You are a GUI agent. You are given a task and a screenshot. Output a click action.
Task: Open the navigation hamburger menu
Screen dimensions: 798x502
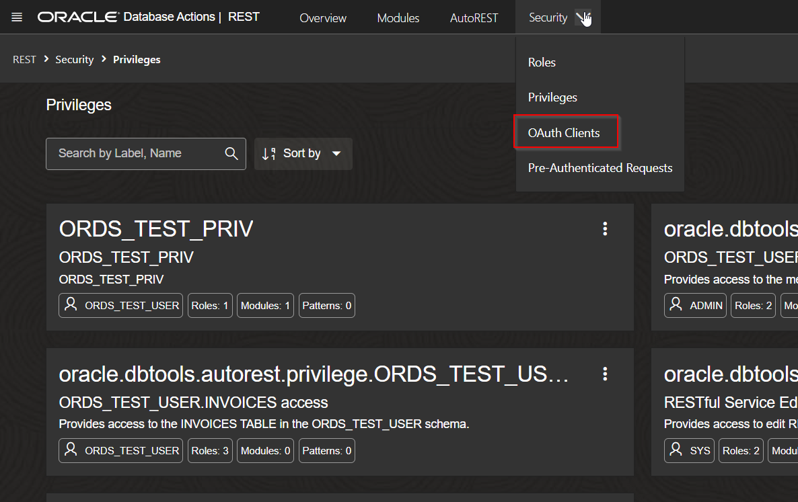17,17
